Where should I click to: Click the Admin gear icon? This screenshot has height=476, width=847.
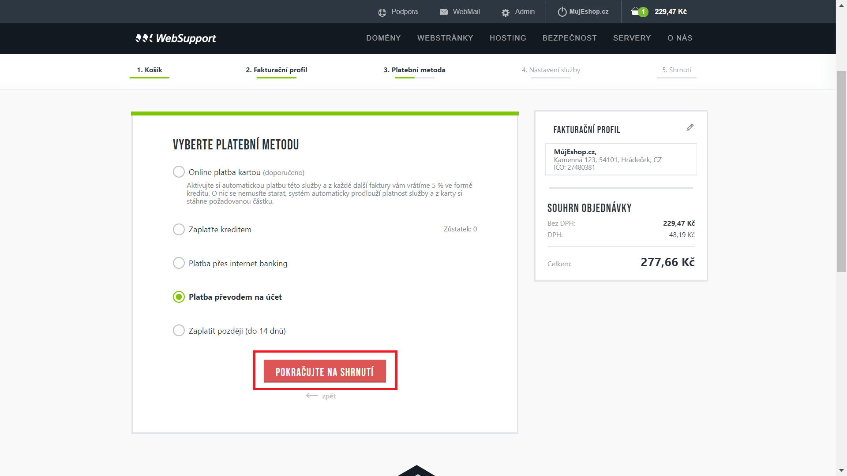(x=506, y=12)
